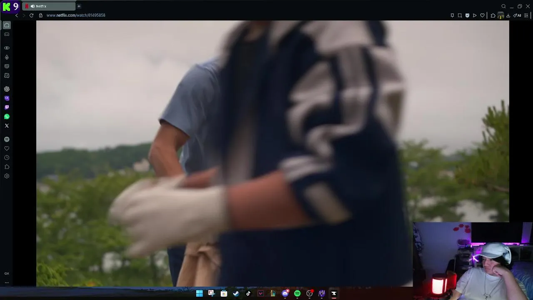The height and width of the screenshot is (300, 533).
Task: Open the anvil app icon on taskbar
Action: [334, 293]
